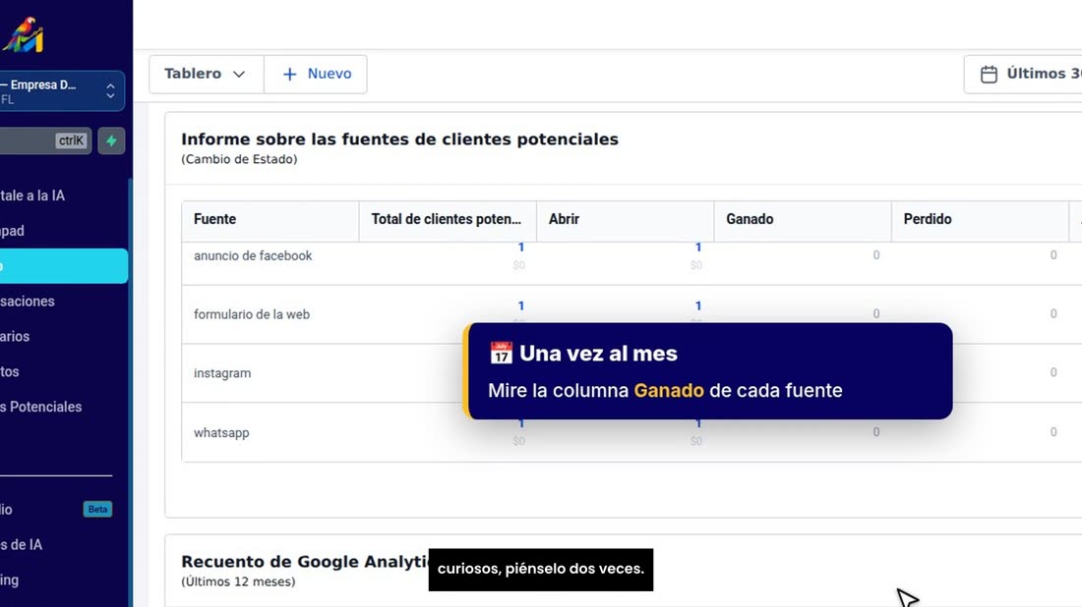Open the sidebar item ending in 'tos'
Image resolution: width=1082 pixels, height=607 pixels.
tap(10, 371)
